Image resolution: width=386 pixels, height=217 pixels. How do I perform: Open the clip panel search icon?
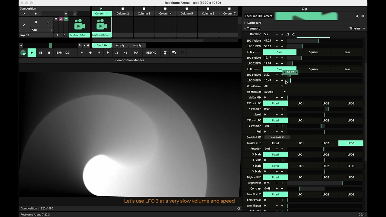coord(357,16)
